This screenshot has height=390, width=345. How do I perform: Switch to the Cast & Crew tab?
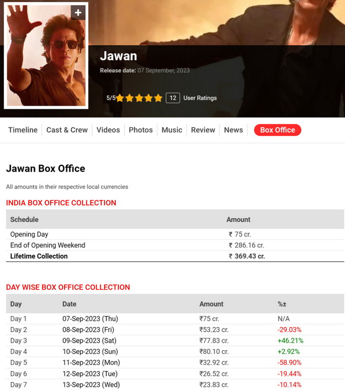point(67,130)
